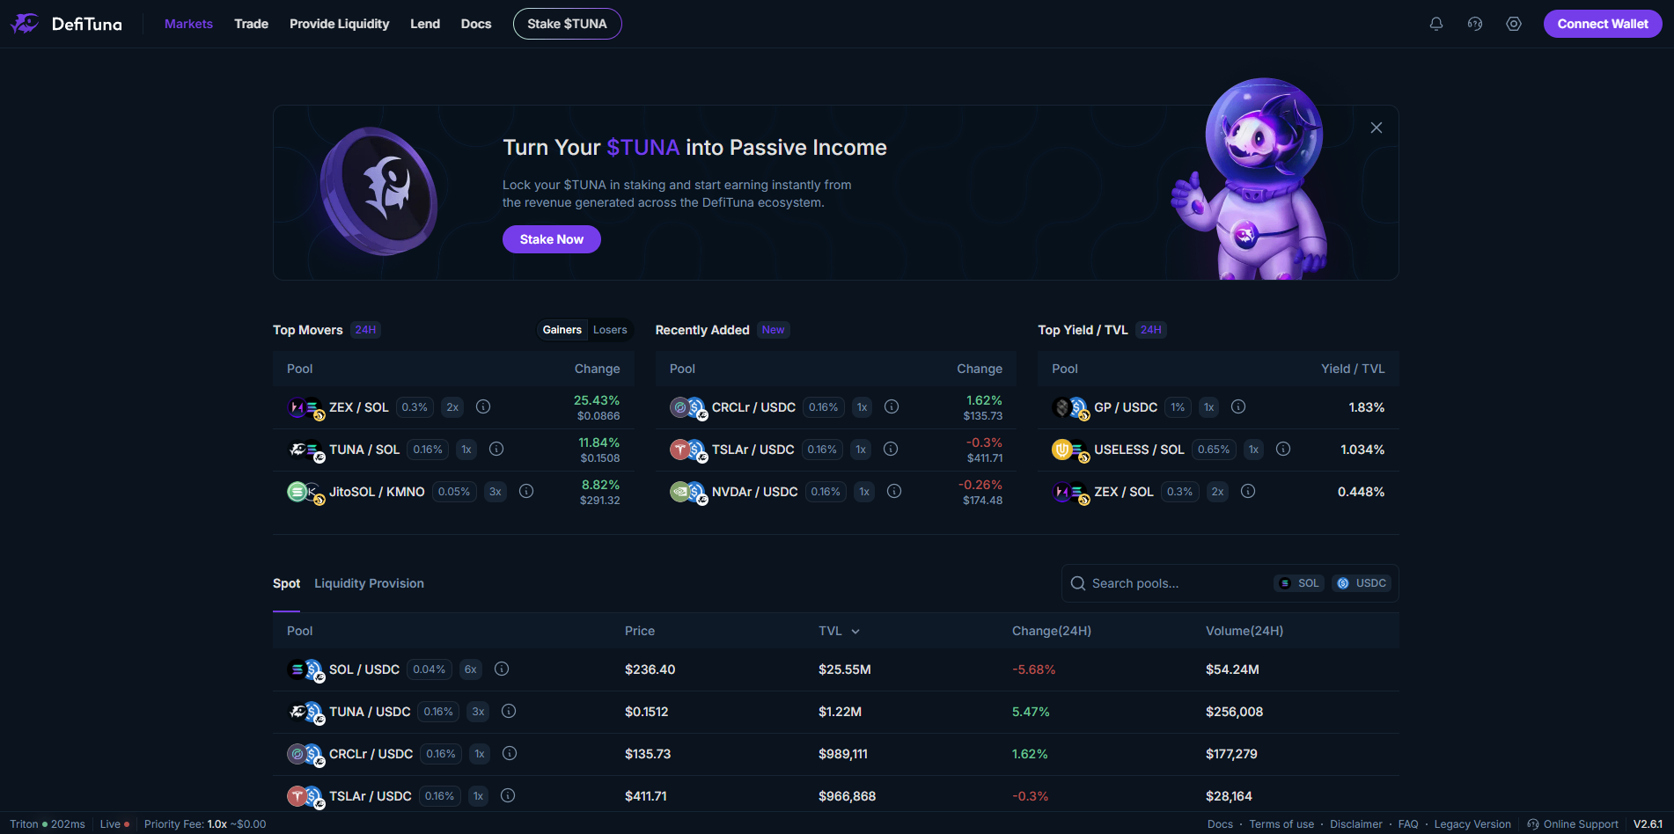Image resolution: width=1674 pixels, height=834 pixels.
Task: Click Online Support icon in the footer
Action: point(1534,824)
